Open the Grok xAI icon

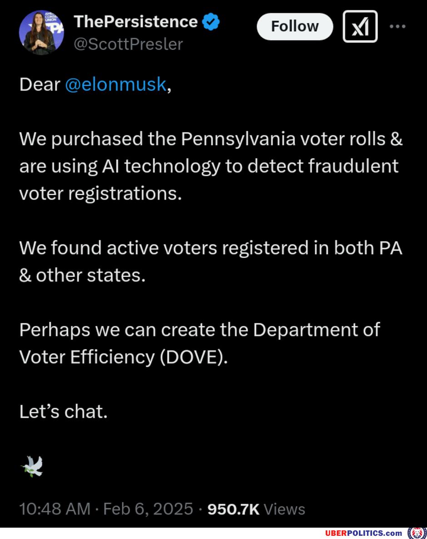(360, 26)
